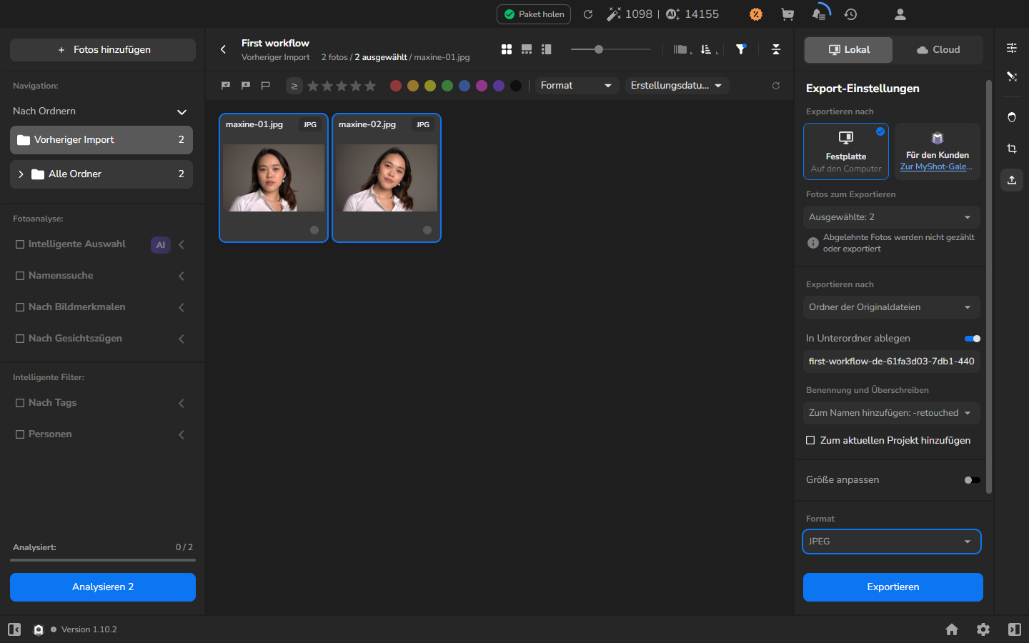Open the history clock icon
1029x643 pixels.
pyautogui.click(x=850, y=14)
